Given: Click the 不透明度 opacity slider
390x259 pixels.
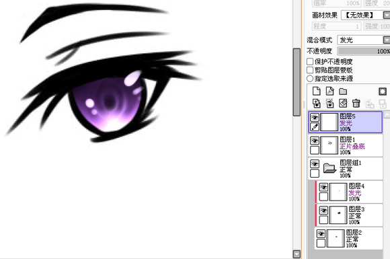Looking at the screenshot, I should (x=364, y=51).
